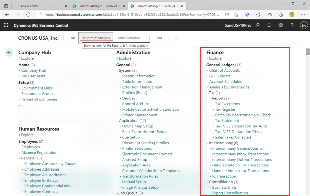Open Printer Management
Viewport: 310px width, 196px height.
point(140,115)
